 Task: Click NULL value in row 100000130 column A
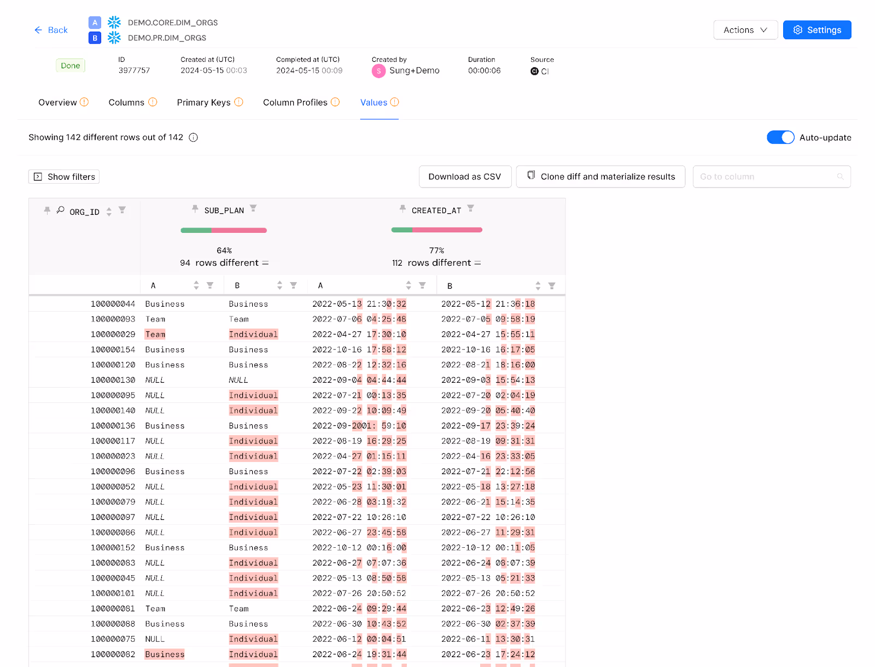[x=155, y=380]
